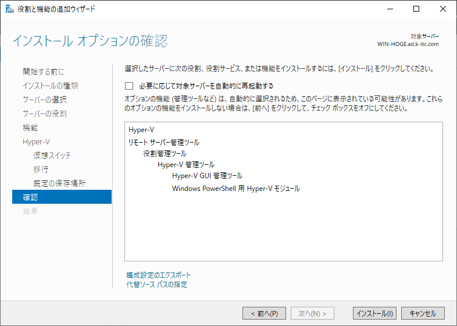Open the 既定の保存場所 sub-step

(x=59, y=183)
